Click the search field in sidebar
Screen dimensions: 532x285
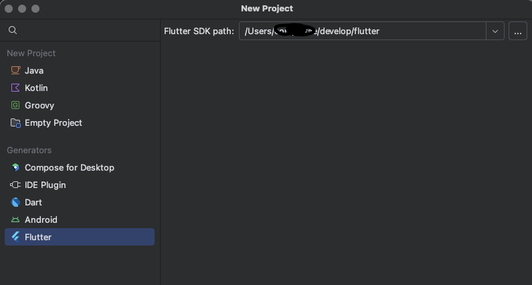[80, 30]
